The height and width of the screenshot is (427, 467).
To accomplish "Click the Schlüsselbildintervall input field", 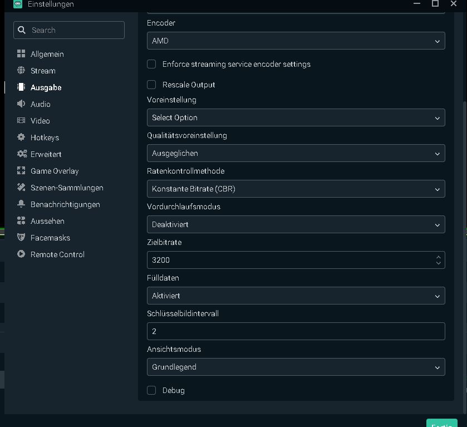I will click(296, 331).
